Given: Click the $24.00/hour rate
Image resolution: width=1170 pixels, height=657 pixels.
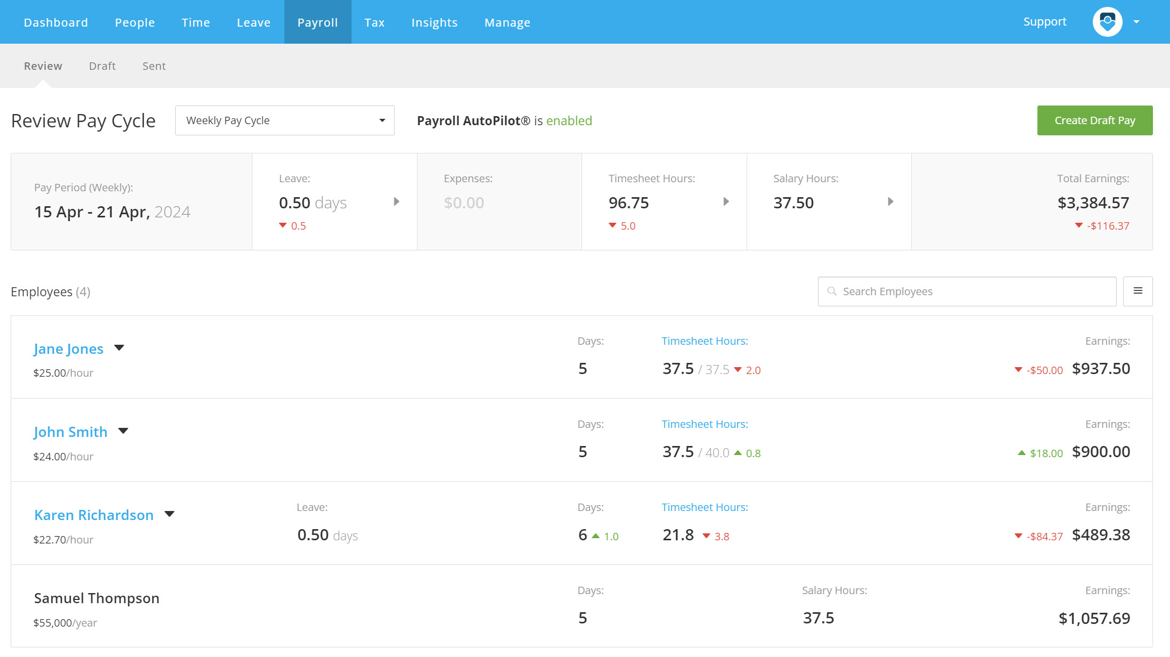Looking at the screenshot, I should (63, 457).
